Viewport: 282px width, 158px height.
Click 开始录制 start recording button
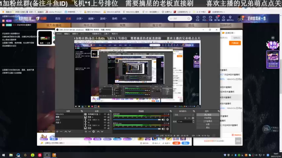pos(208,118)
